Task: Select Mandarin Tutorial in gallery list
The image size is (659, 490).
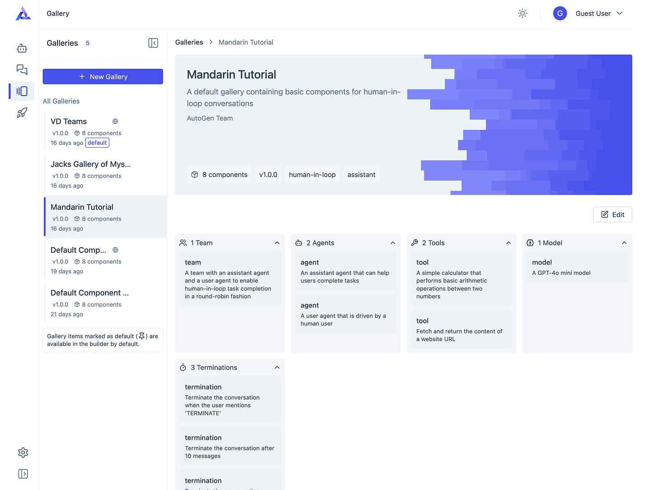Action: click(105, 217)
